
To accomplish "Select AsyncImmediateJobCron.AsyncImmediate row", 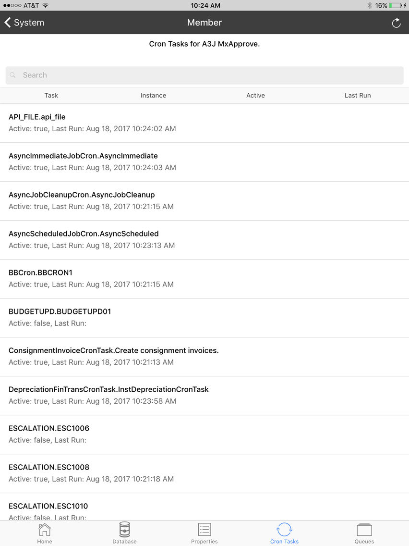I will (204, 162).
